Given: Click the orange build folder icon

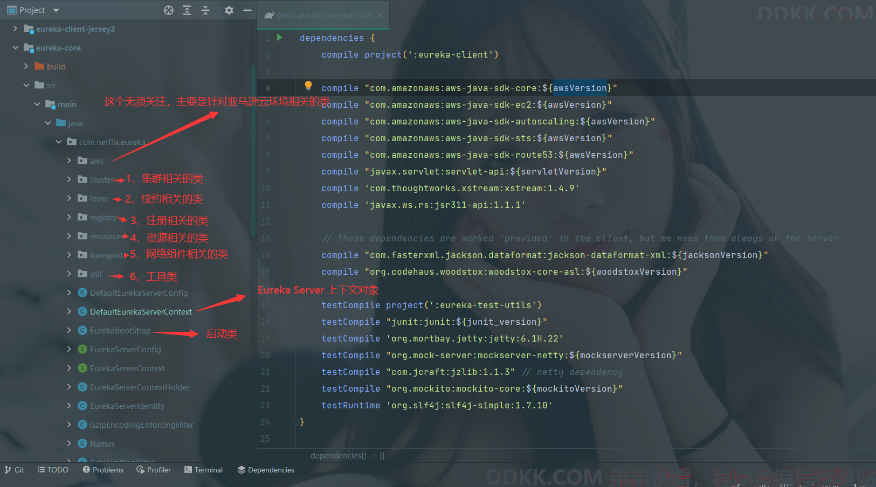Looking at the screenshot, I should coord(39,66).
